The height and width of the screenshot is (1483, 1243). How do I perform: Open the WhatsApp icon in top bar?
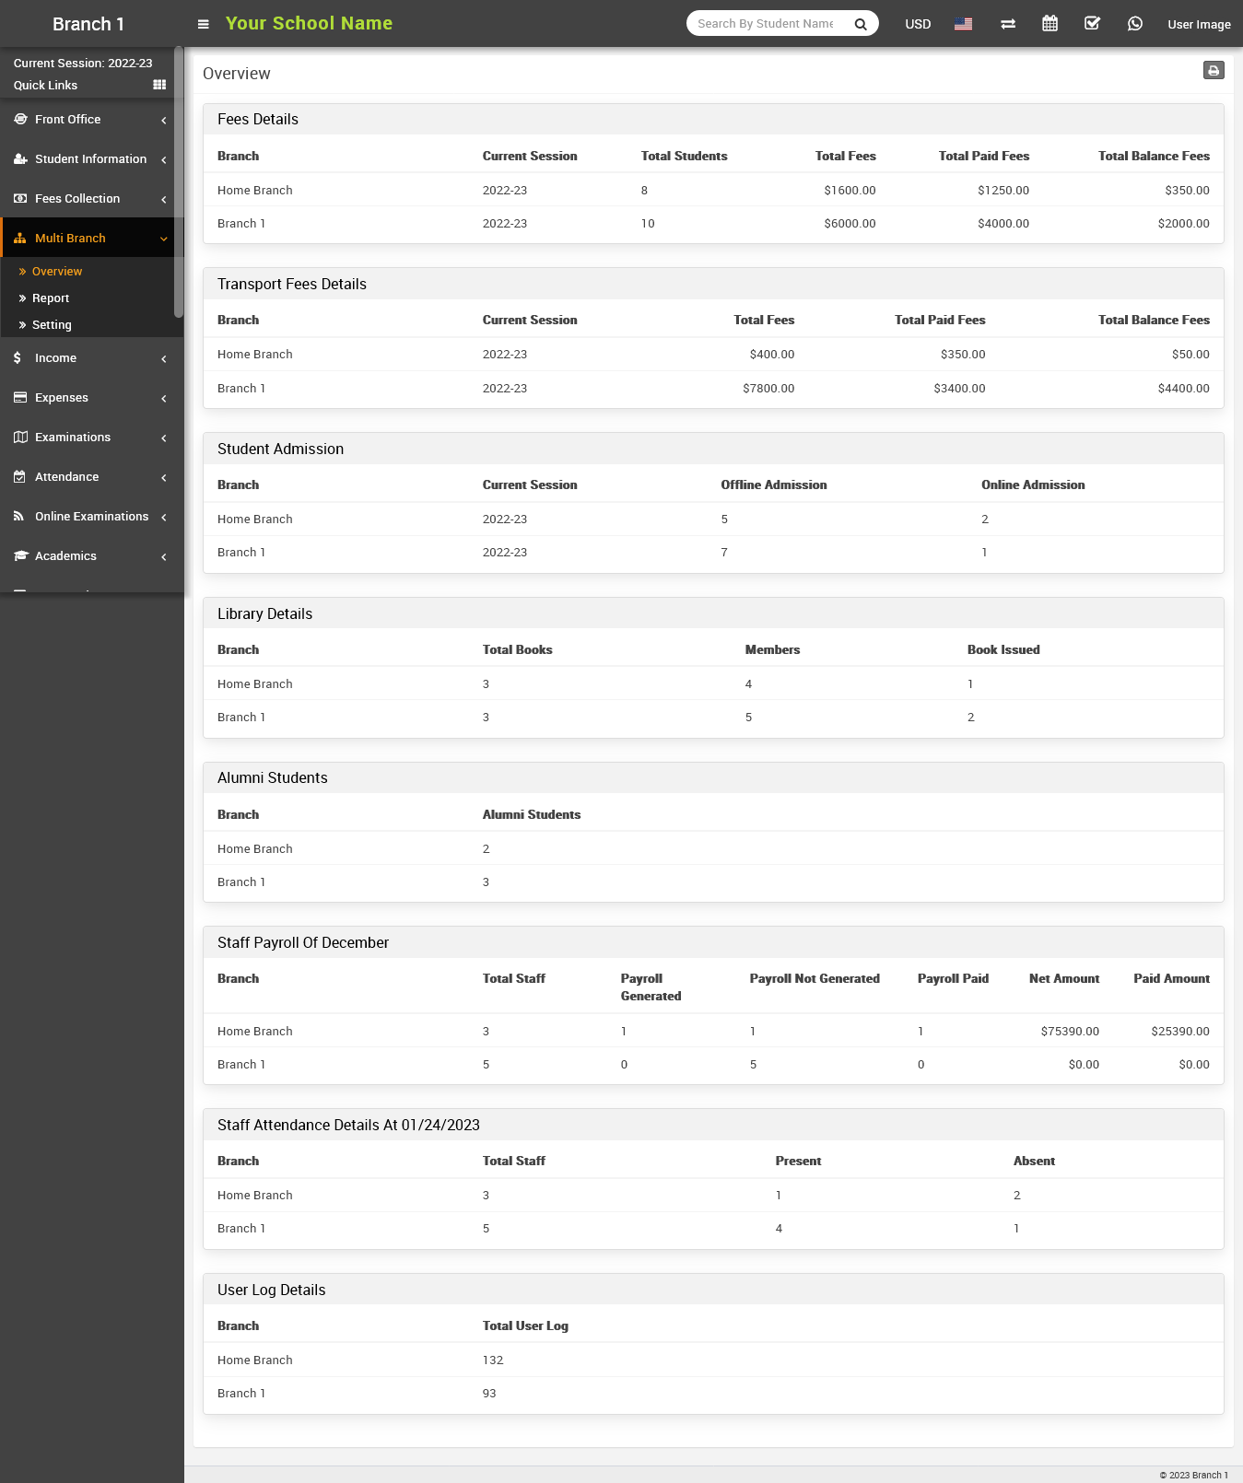(x=1134, y=24)
